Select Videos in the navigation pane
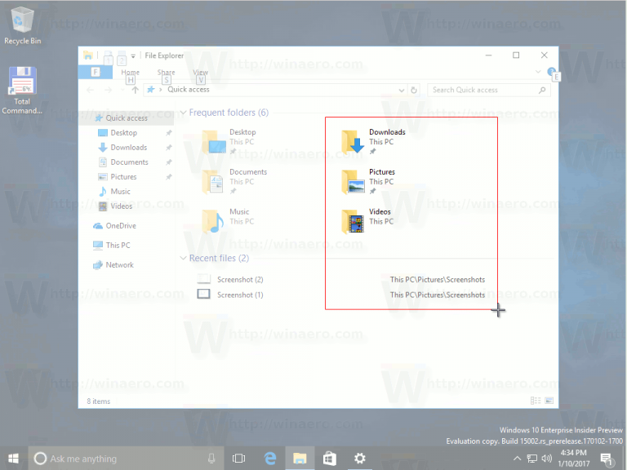627x470 pixels. tap(121, 206)
